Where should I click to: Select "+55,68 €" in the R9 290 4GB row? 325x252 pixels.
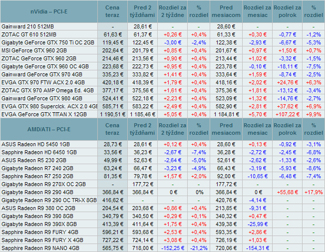pyautogui.click(x=287, y=192)
